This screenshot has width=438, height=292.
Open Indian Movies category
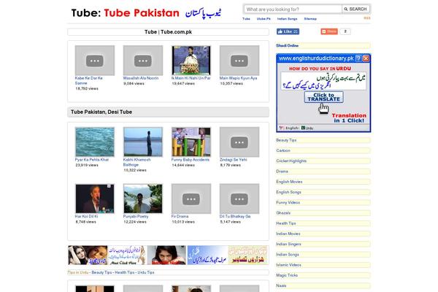[288, 234]
